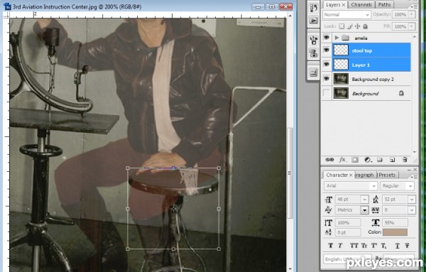This screenshot has height=272, width=426.
Task: Click Lock position move icon
Action: click(358, 26)
